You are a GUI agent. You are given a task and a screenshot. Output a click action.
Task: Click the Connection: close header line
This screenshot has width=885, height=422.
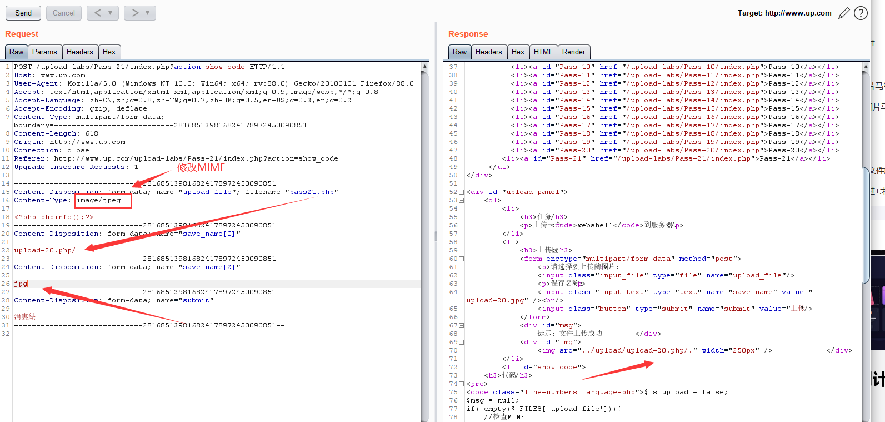(52, 150)
